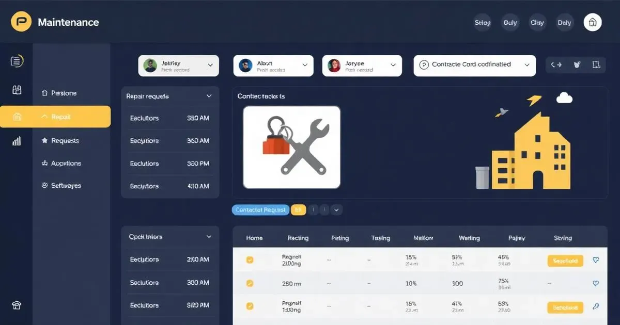This screenshot has width=620, height=325.
Task: Open the Jolhtey user dropdown
Action: pyautogui.click(x=179, y=66)
